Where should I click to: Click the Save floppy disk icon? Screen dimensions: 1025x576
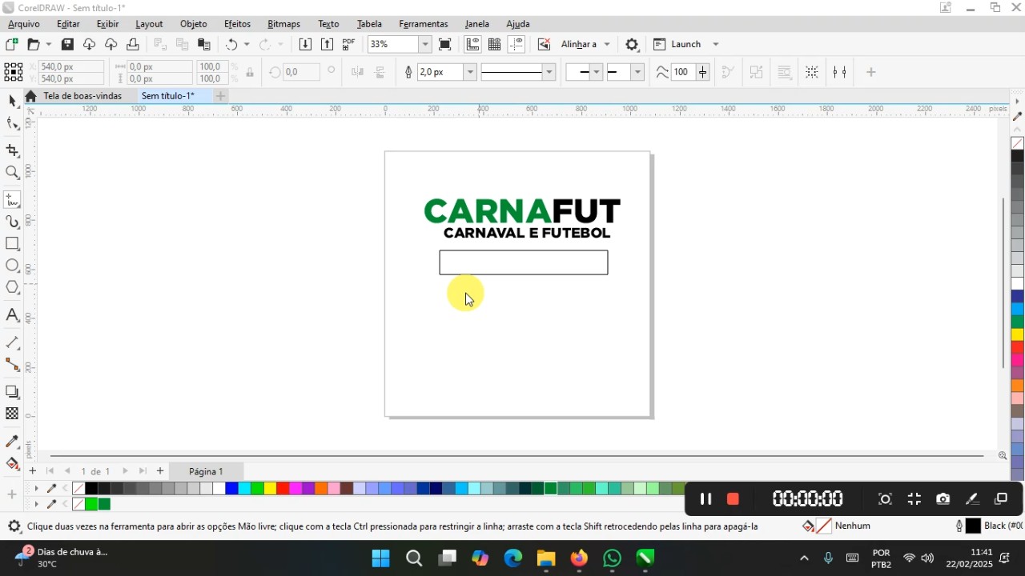(x=68, y=45)
